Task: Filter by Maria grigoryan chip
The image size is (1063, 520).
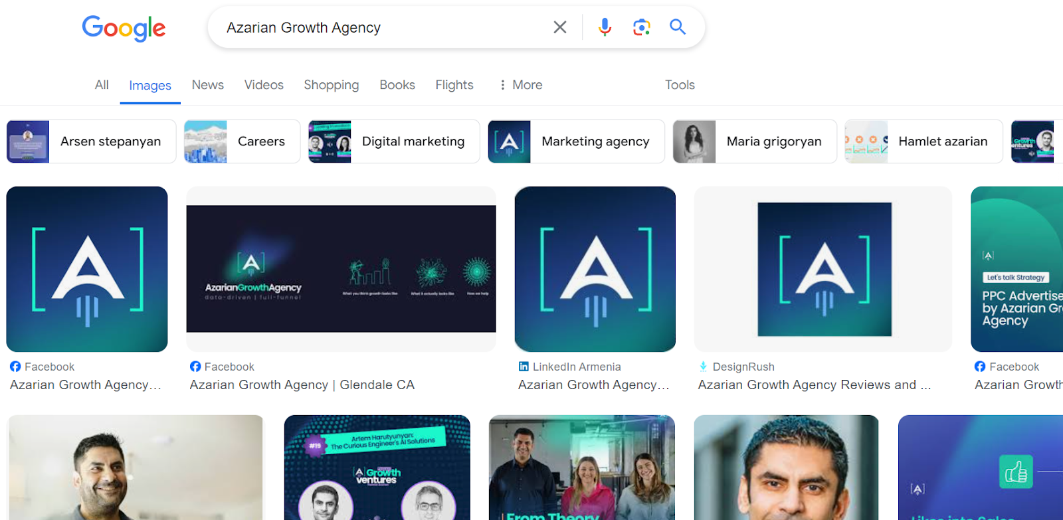Action: [x=755, y=141]
